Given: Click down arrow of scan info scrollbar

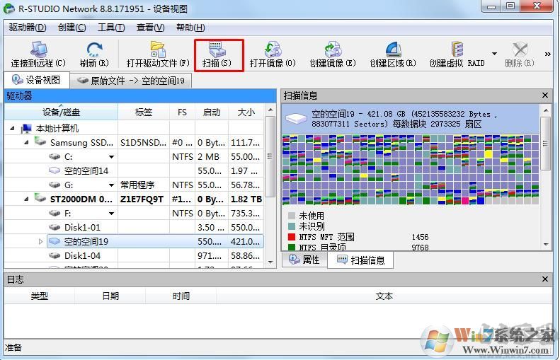Looking at the screenshot, I should click(x=545, y=245).
